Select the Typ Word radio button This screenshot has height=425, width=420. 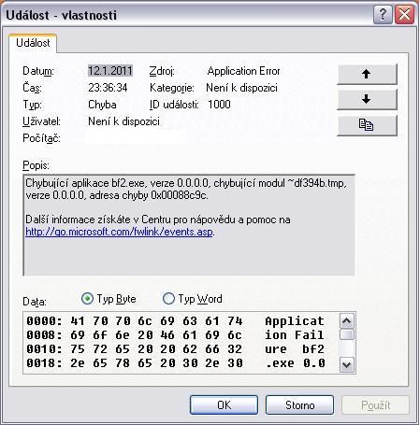(x=168, y=299)
